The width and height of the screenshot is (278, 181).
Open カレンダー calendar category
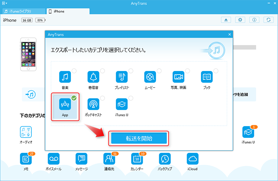pyautogui.click(x=137, y=159)
